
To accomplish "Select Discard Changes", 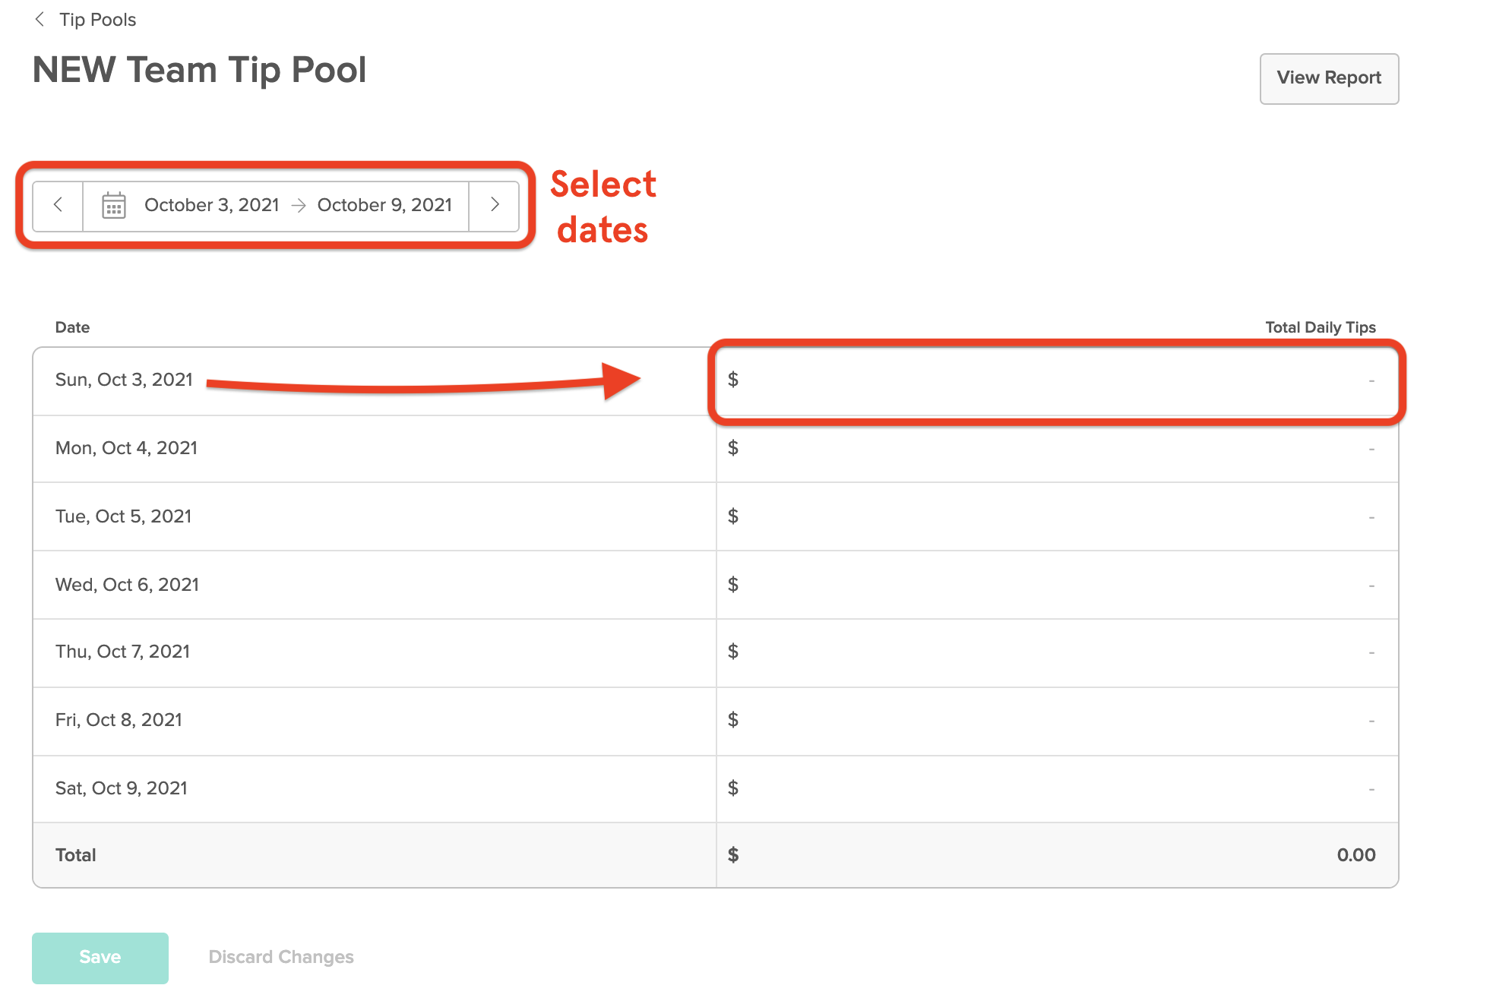I will click(x=280, y=957).
